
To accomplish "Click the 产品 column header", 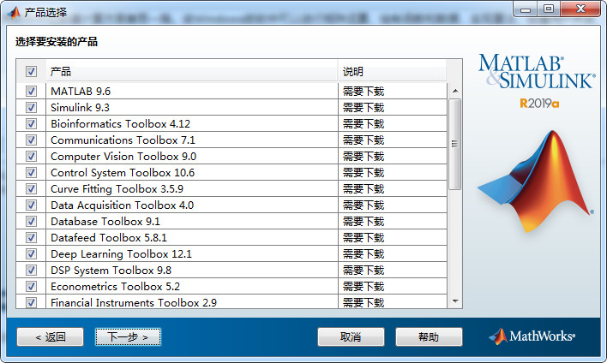I will [x=192, y=71].
